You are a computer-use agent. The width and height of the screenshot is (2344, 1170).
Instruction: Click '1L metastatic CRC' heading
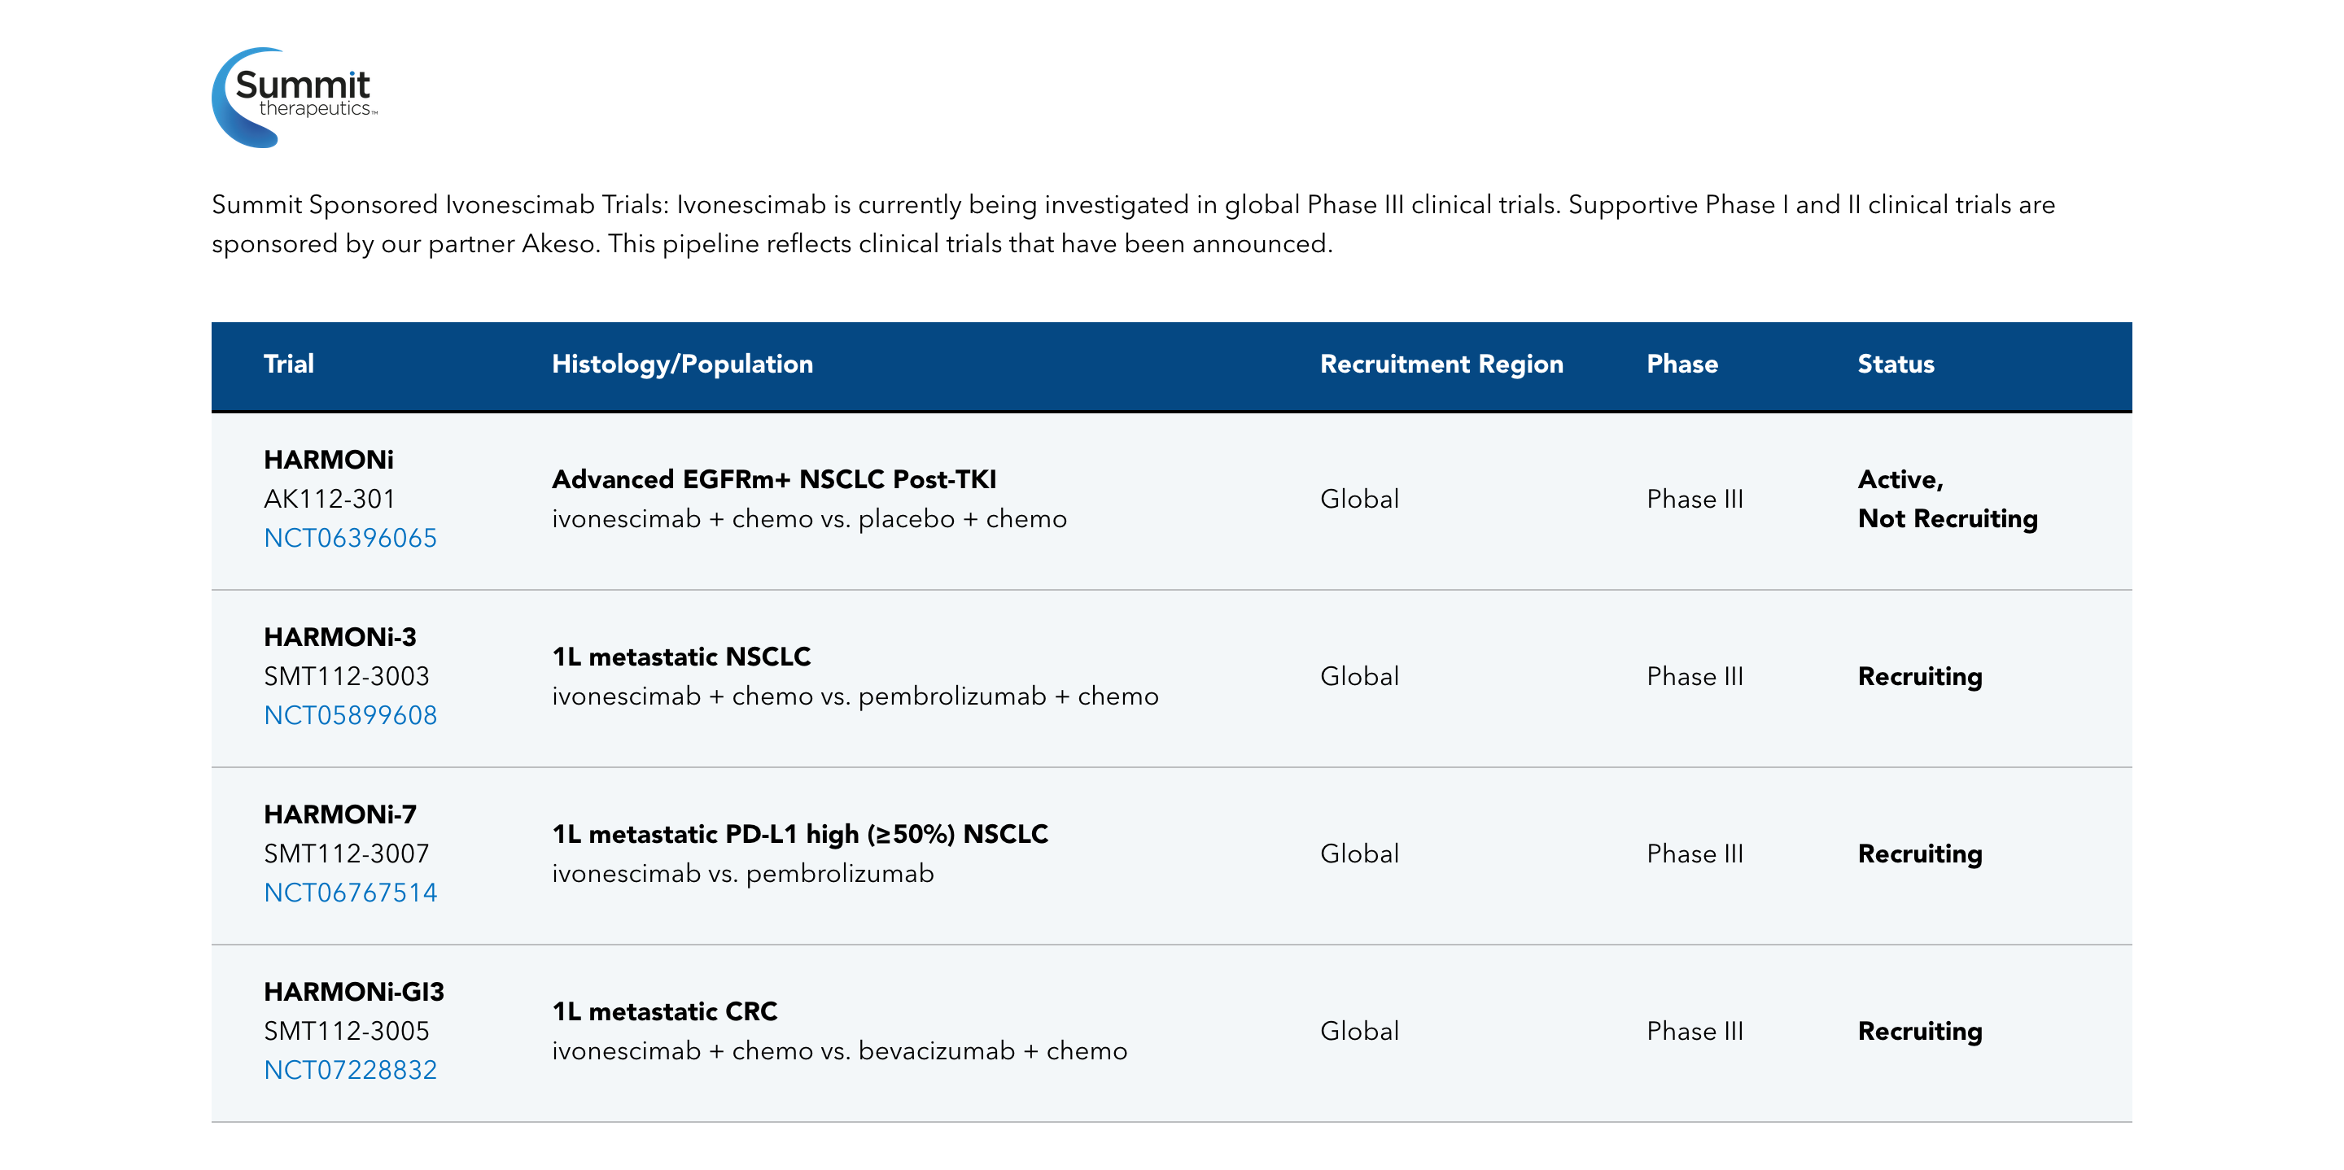click(x=664, y=1011)
